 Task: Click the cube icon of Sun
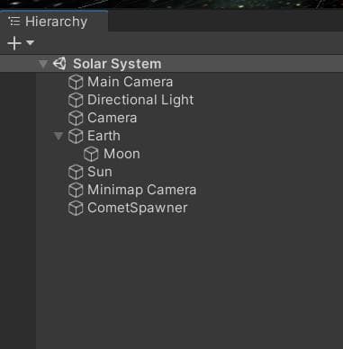click(76, 172)
